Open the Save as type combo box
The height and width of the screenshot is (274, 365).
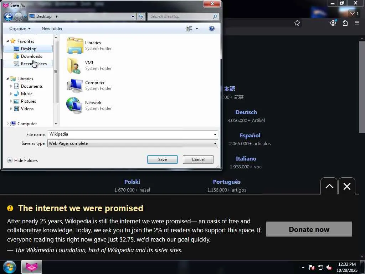pos(133,143)
